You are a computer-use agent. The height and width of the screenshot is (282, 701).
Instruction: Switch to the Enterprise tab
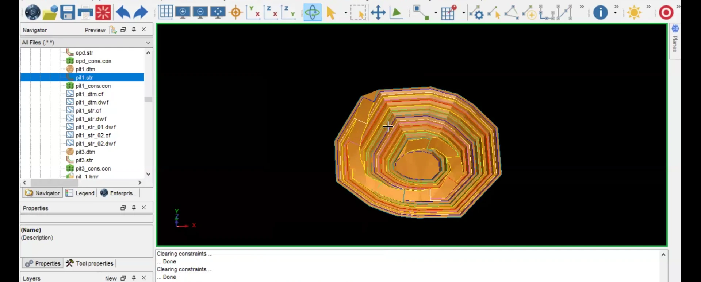coord(118,193)
